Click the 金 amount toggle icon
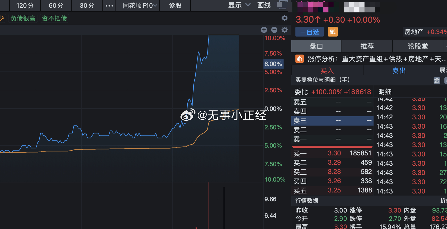This screenshot has width=447, height=229. [437, 81]
